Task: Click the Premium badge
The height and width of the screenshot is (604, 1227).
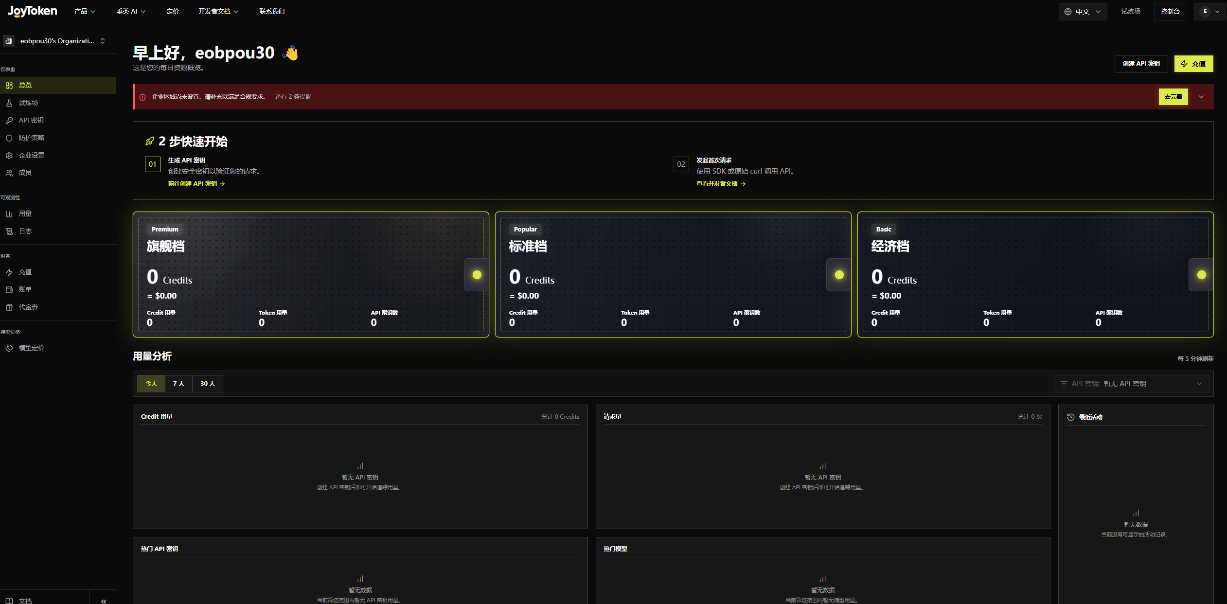Action: pos(165,230)
